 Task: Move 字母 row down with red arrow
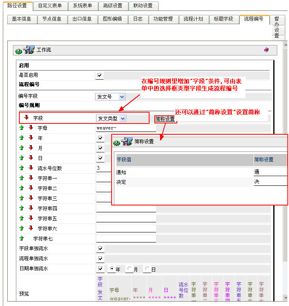point(31,127)
